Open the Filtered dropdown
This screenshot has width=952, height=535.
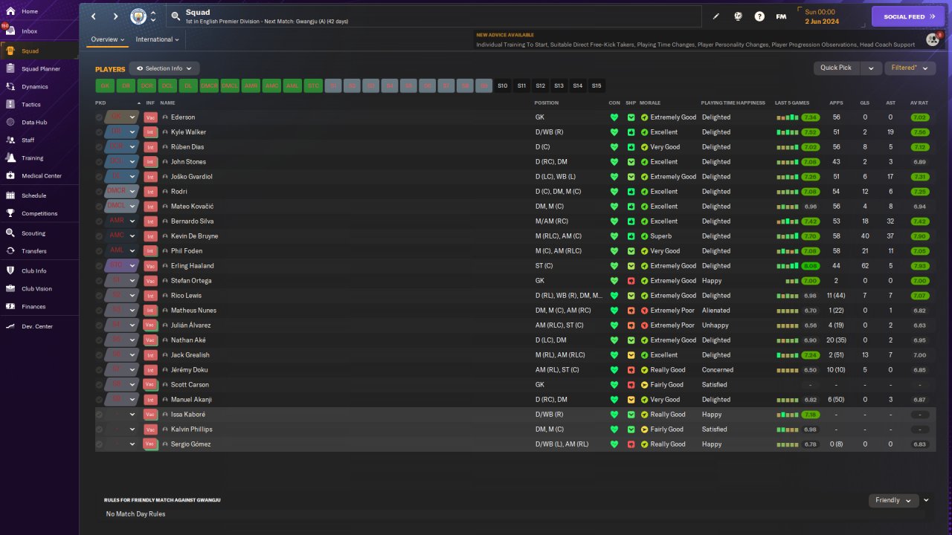point(910,68)
